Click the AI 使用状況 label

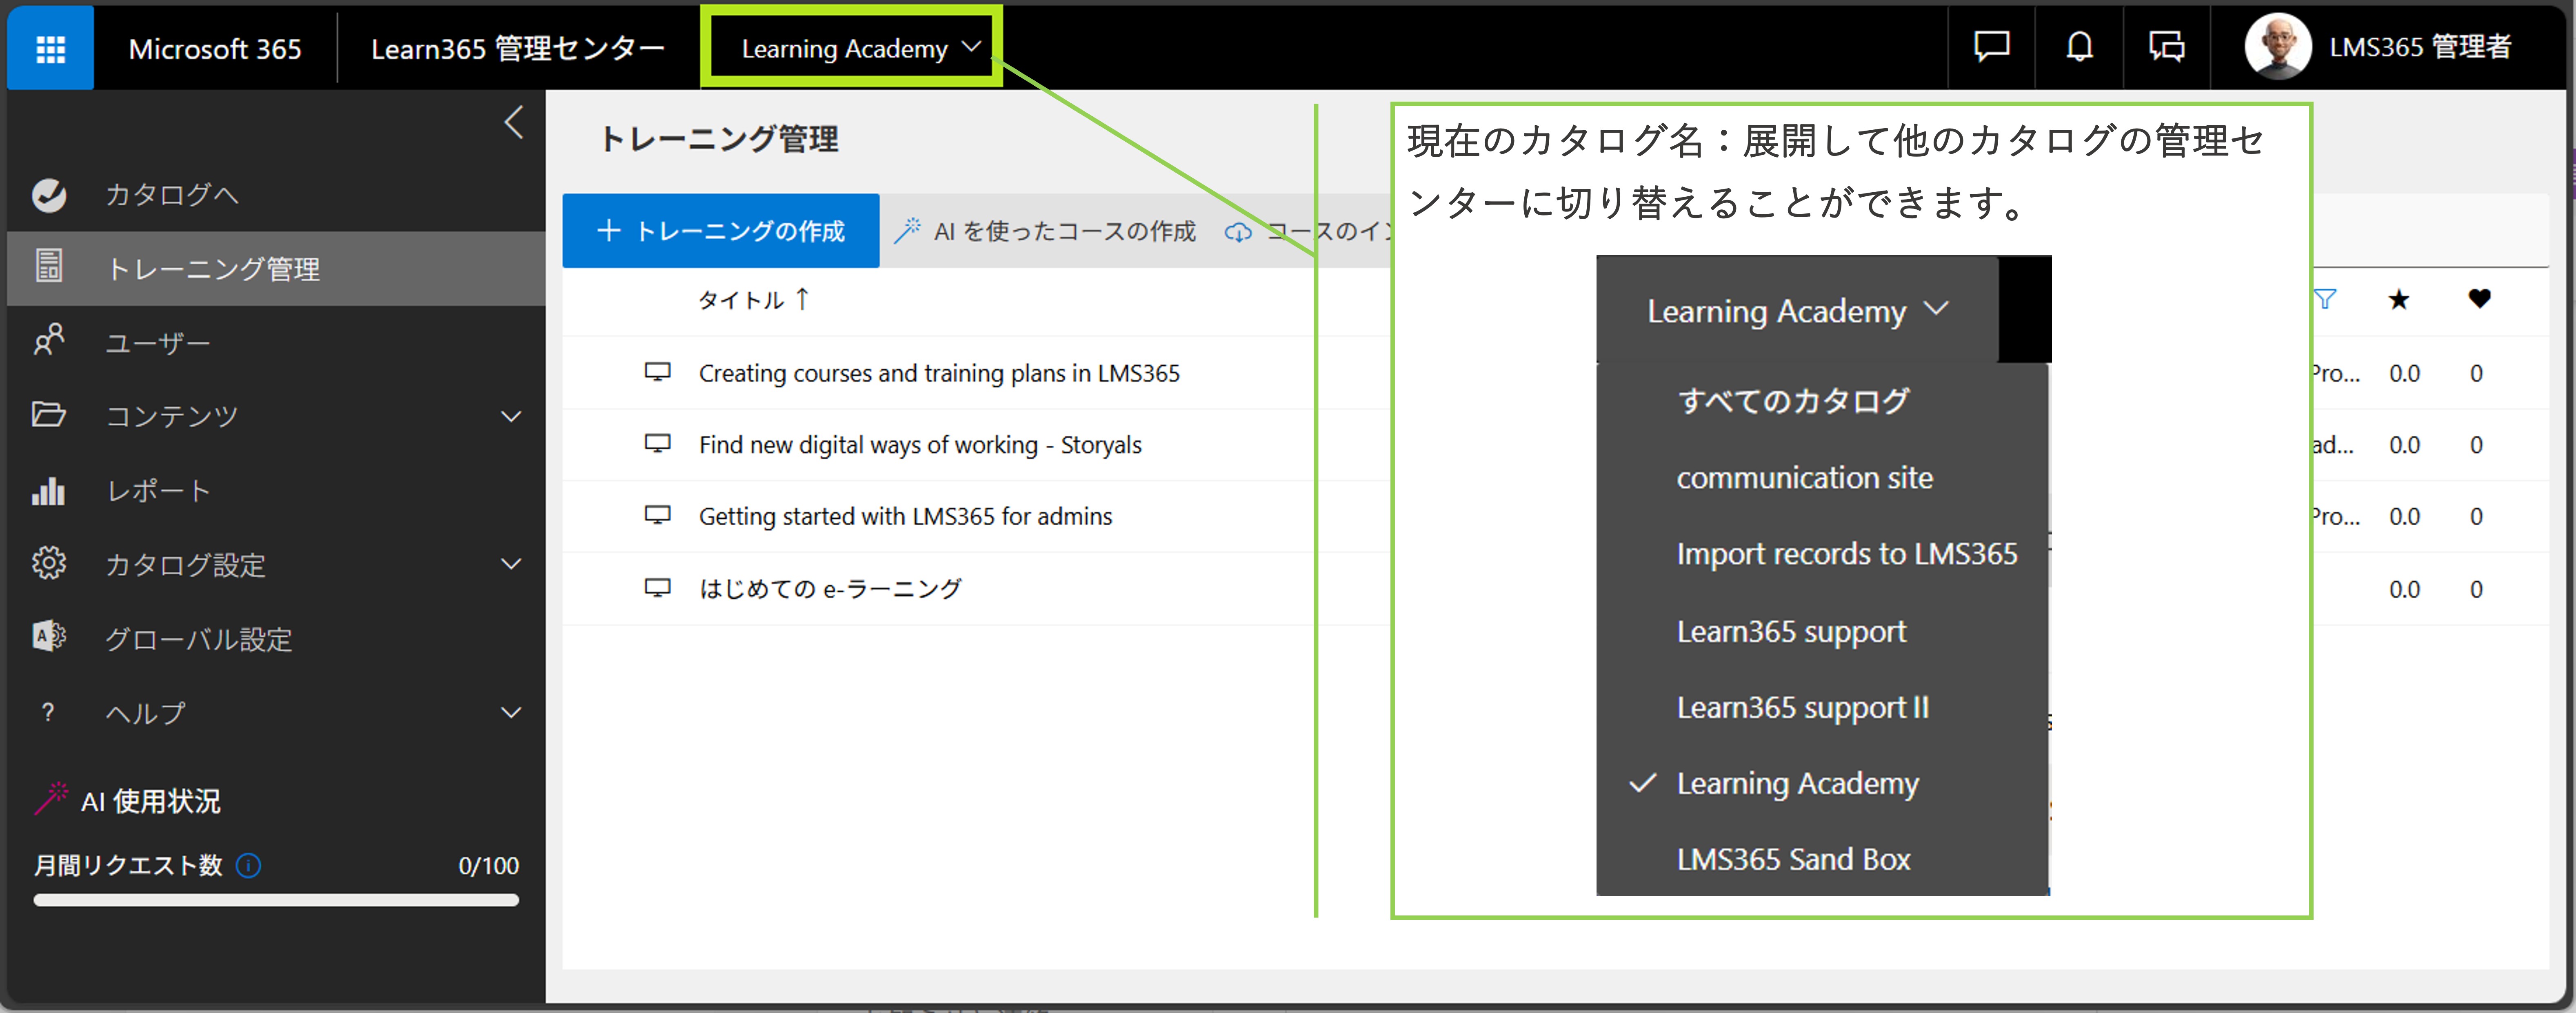click(151, 801)
